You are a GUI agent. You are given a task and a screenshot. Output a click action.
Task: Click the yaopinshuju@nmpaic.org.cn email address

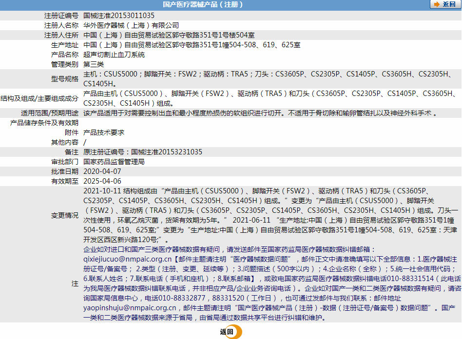[130, 308]
